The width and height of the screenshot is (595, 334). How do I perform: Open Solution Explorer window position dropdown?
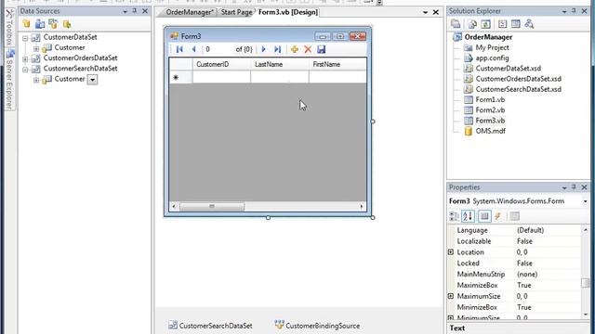[x=564, y=12]
